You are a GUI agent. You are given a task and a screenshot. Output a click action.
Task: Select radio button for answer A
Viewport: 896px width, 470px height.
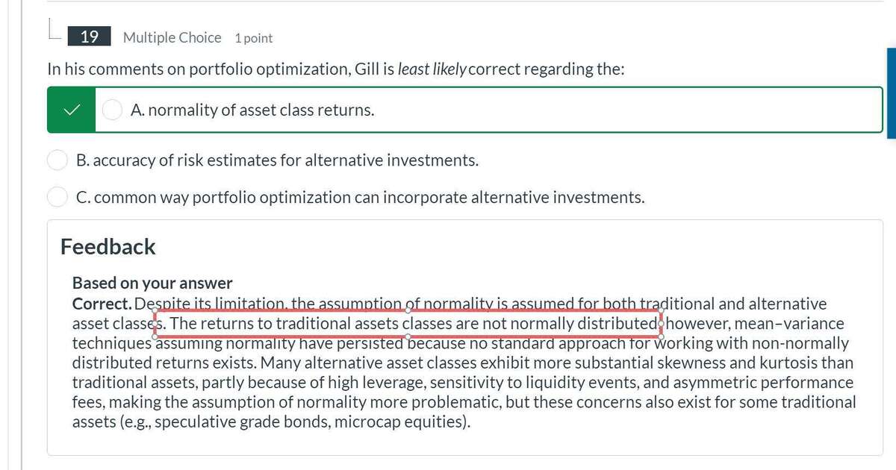(x=112, y=110)
